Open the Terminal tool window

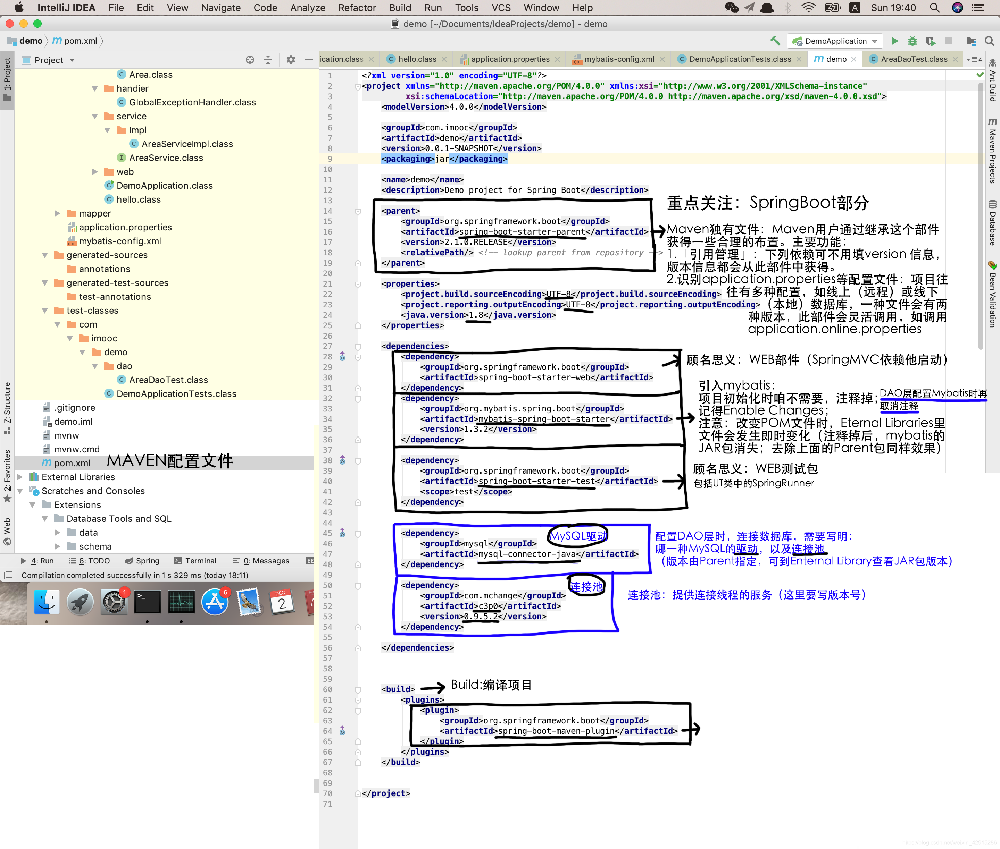tap(195, 561)
